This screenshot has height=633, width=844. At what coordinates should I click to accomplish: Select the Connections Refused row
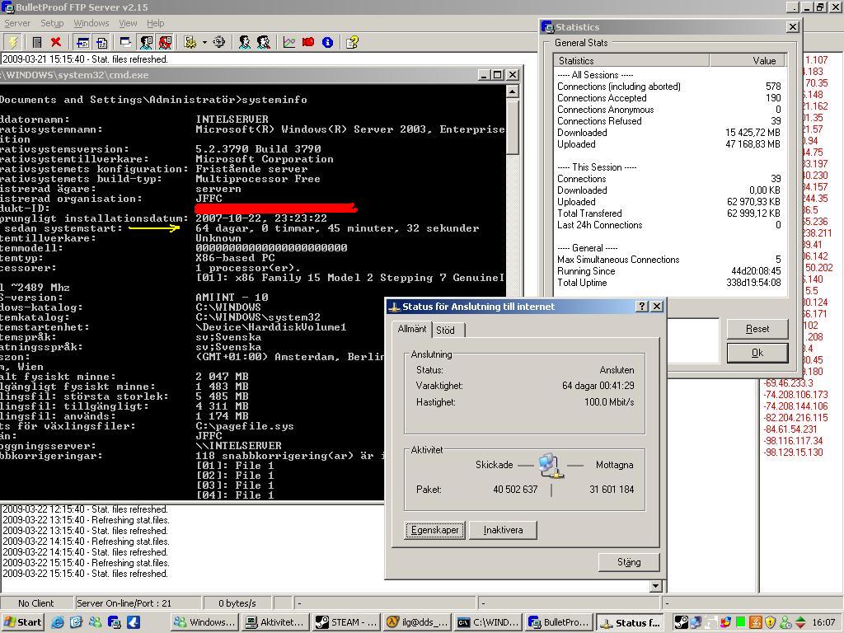pyautogui.click(x=669, y=121)
